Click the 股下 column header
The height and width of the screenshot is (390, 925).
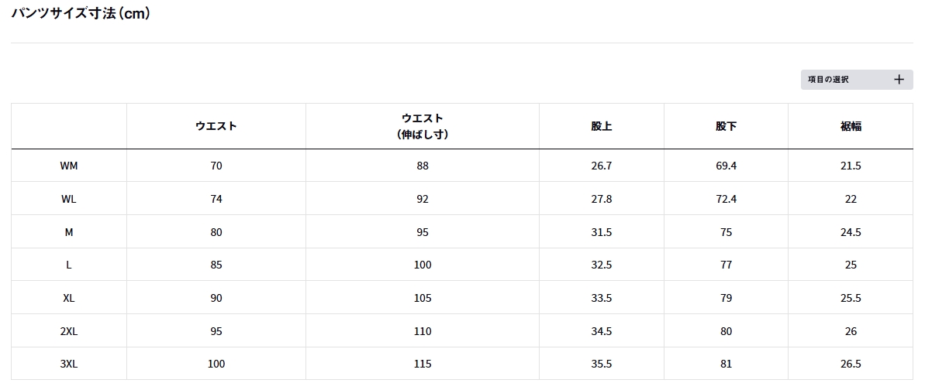point(726,126)
